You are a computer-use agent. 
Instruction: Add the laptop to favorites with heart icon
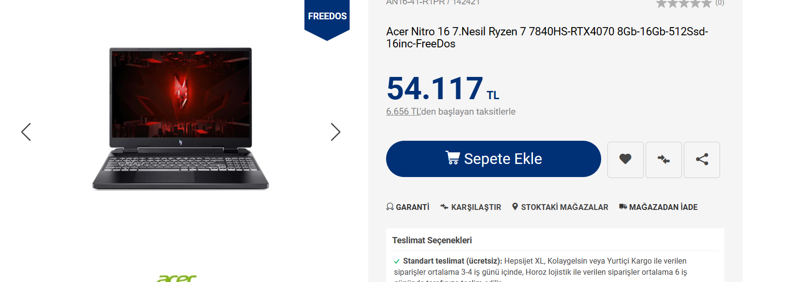tap(625, 159)
